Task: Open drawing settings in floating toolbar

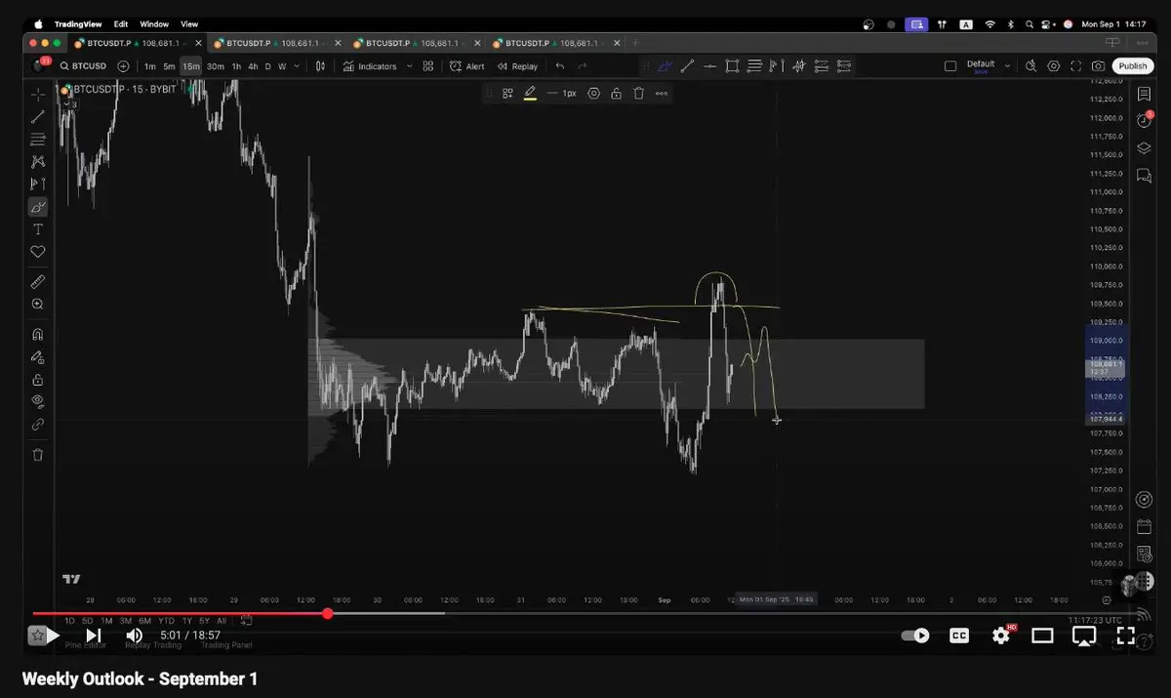Action: coord(593,94)
